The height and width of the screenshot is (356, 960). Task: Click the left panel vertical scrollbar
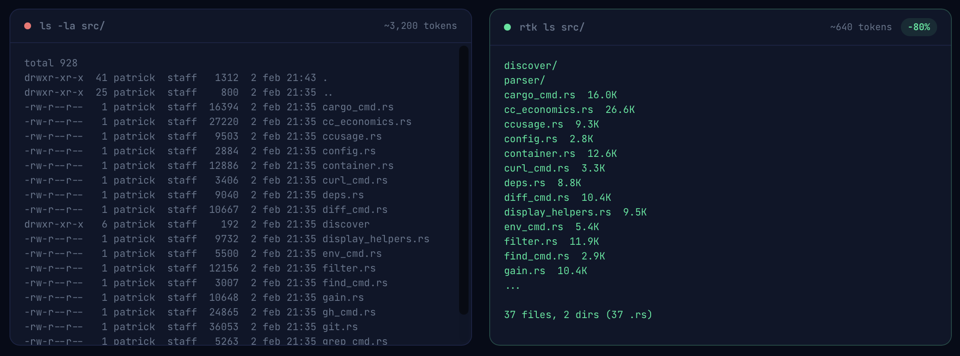pyautogui.click(x=464, y=180)
